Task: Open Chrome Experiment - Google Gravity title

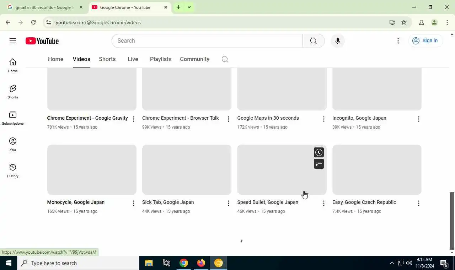Action: 87,118
